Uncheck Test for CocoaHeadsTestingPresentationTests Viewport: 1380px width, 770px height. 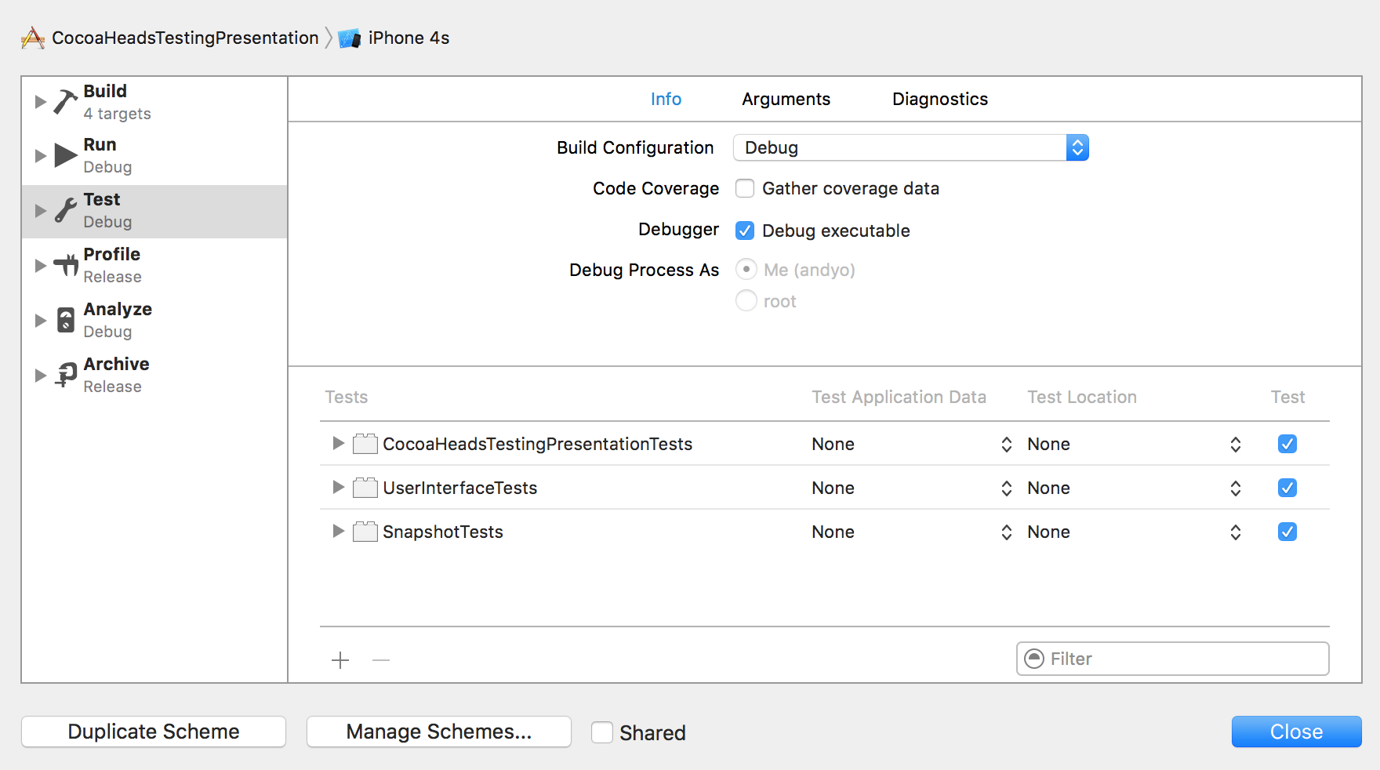click(x=1287, y=444)
